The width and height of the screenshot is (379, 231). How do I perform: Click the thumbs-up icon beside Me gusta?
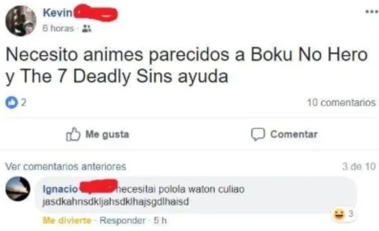coord(73,134)
